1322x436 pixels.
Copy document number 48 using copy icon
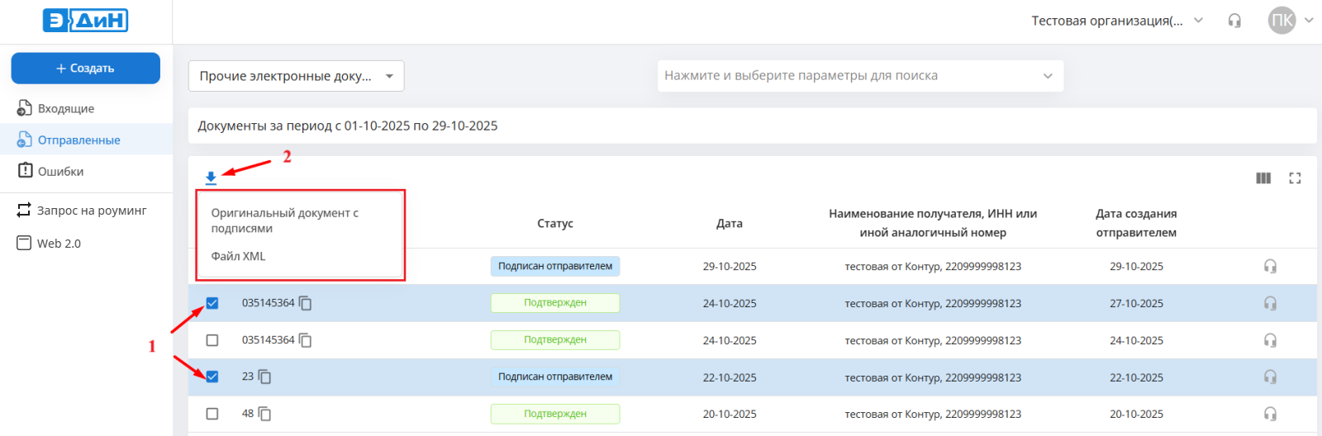pyautogui.click(x=264, y=414)
